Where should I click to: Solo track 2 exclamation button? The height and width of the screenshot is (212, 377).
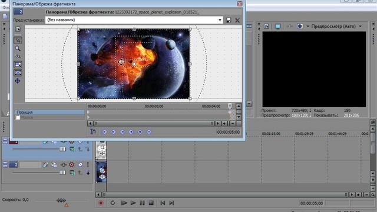[88, 165]
